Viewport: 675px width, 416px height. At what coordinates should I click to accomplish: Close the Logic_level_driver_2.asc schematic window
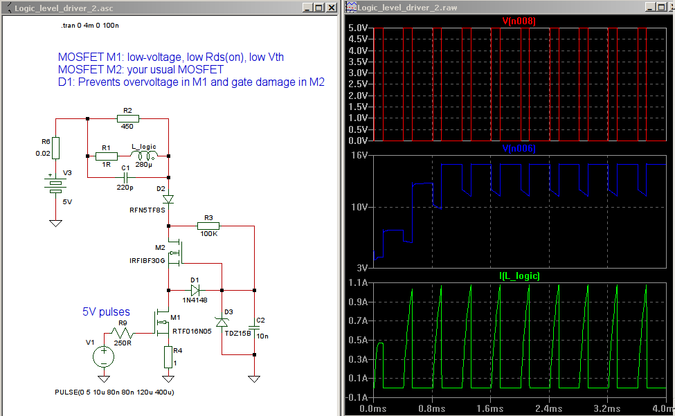[x=332, y=8]
